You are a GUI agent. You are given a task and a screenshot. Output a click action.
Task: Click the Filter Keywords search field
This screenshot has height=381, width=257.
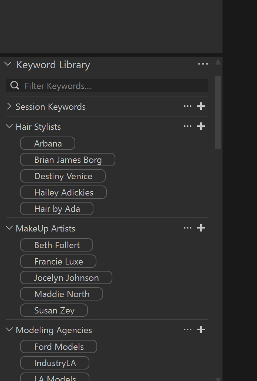coord(111,86)
